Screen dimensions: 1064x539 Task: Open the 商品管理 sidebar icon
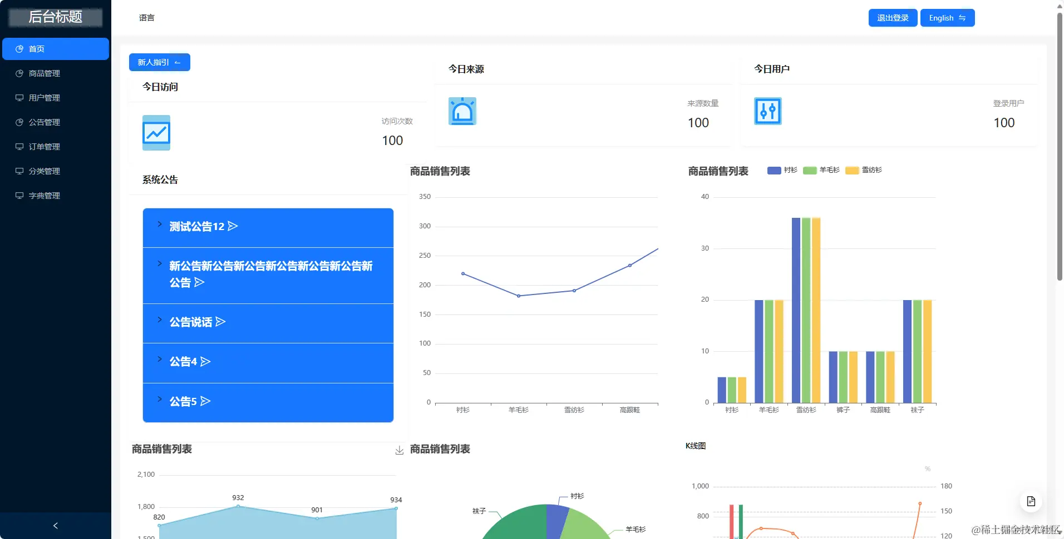(x=19, y=73)
